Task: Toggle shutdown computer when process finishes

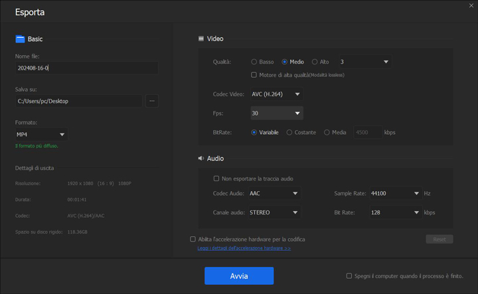Action: click(349, 275)
